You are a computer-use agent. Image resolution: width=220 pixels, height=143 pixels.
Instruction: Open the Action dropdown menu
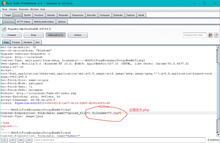(77, 35)
